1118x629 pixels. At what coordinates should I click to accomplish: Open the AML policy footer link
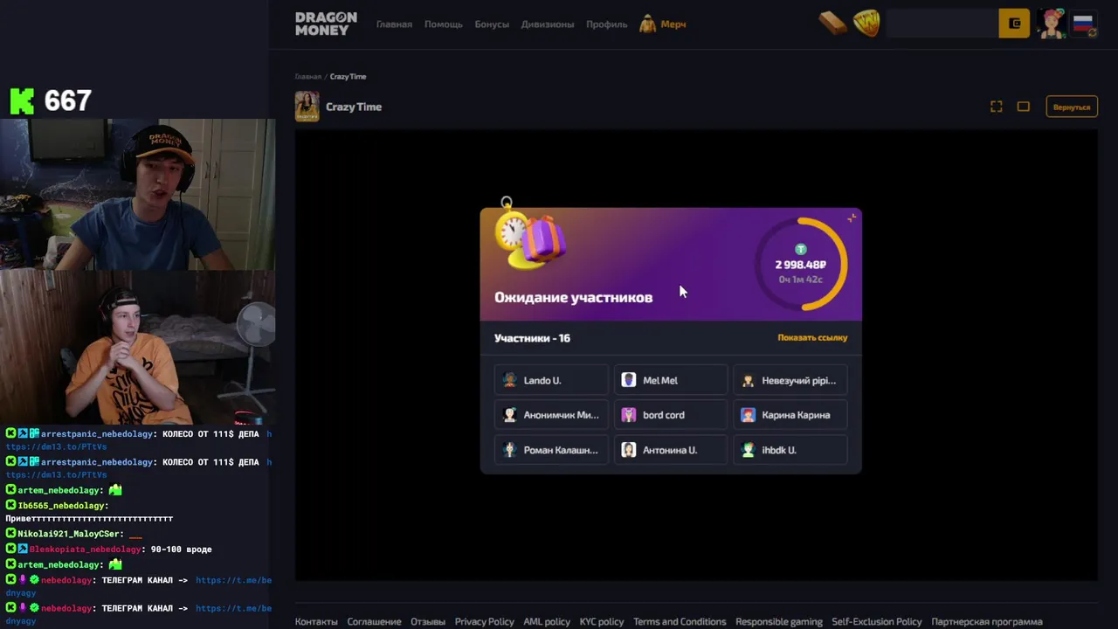point(547,622)
